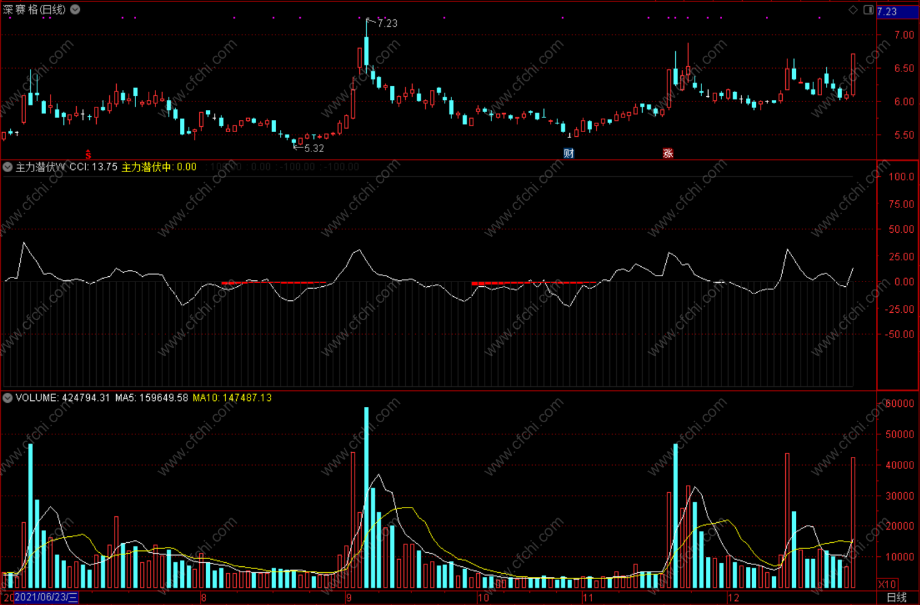Click the VOLUME: 424794.31 label
Screen dimensions: 920x605
point(63,398)
